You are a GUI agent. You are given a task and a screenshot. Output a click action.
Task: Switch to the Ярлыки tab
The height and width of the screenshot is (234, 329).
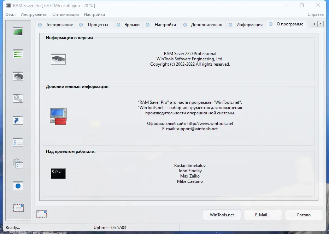[128, 25]
